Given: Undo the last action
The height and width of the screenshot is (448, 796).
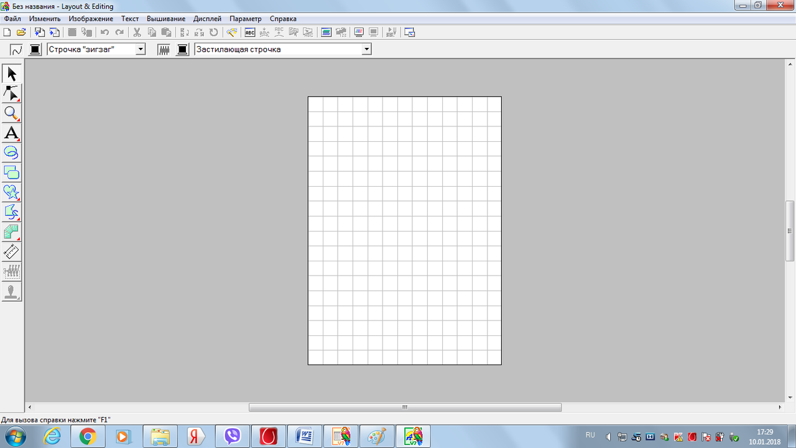Looking at the screenshot, I should [104, 32].
